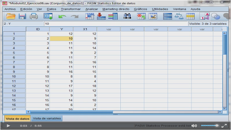The height and width of the screenshot is (130, 231).
Task: Adjust the video volume slider
Action: click(210, 126)
